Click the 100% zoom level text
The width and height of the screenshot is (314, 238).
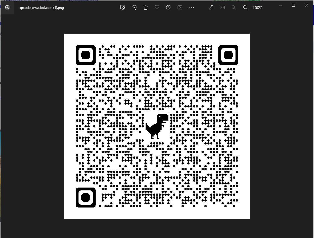point(257,8)
